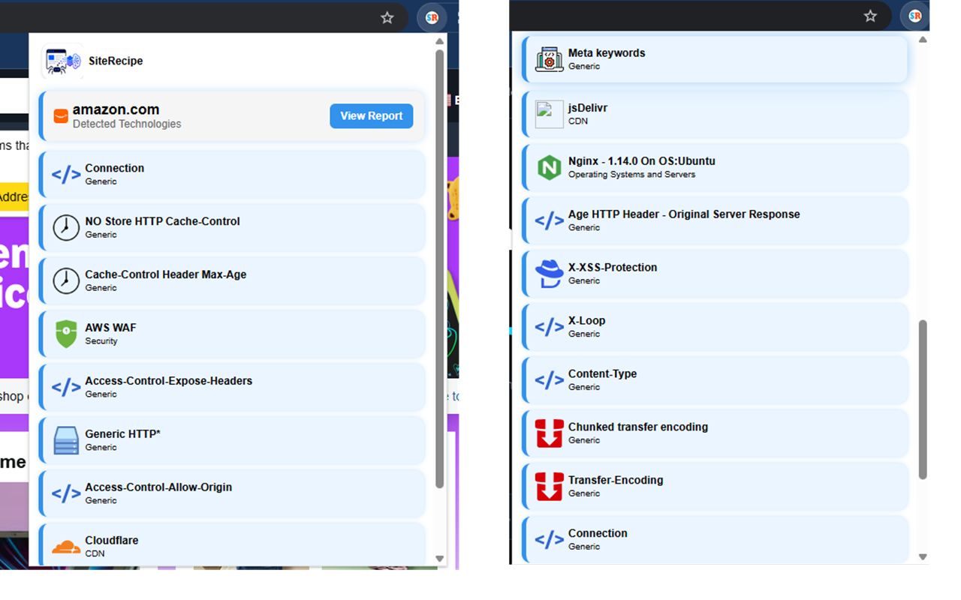Click the blue hat icon beside X-XSS-Protection
961x600 pixels.
(x=550, y=274)
